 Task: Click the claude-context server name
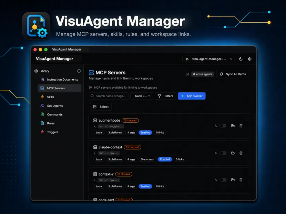pyautogui.click(x=110, y=147)
